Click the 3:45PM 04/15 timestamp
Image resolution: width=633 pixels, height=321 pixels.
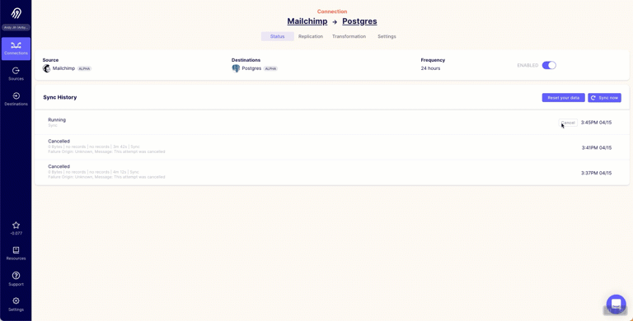[x=596, y=123]
